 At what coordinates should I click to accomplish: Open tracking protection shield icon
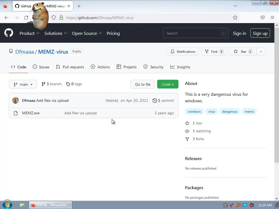54,18
